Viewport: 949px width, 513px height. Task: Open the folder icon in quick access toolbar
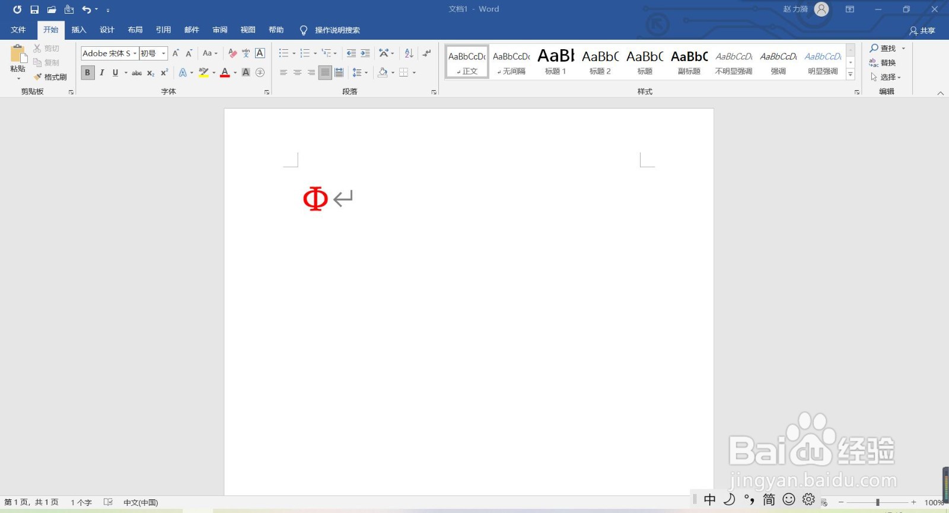click(52, 9)
